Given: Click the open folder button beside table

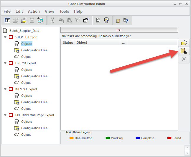Looking at the screenshot, I should [x=184, y=43].
